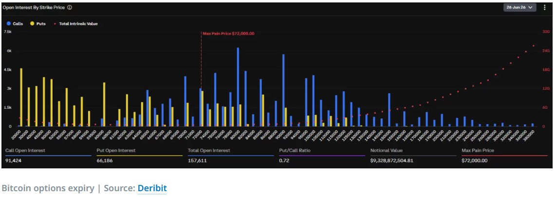Click the 4.5k left axis label
Image resolution: width=557 pixels, height=197 pixels.
click(7, 70)
